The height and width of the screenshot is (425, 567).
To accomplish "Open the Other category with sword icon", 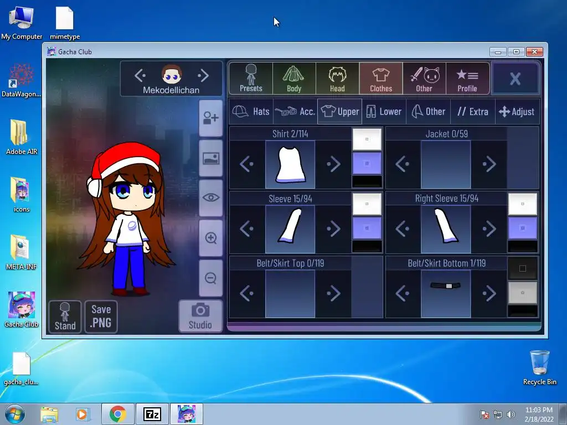I will coord(424,79).
